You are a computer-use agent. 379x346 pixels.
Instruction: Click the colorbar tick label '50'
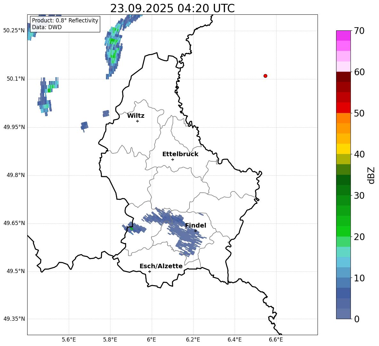pyautogui.click(x=359, y=113)
